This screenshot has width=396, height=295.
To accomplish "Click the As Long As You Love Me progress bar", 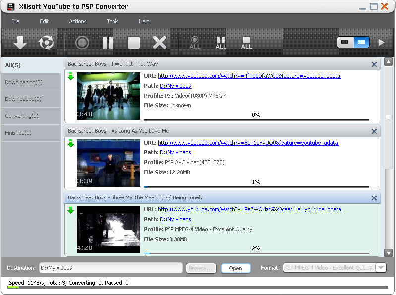I will [x=256, y=187].
